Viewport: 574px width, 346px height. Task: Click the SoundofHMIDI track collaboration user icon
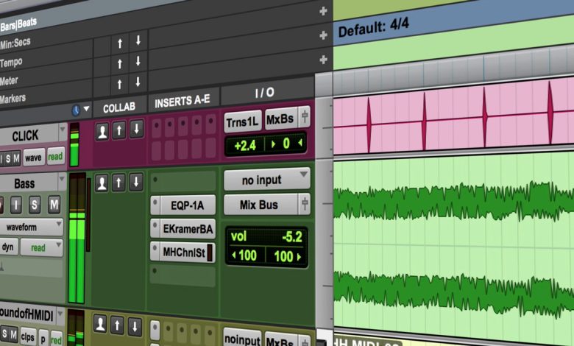(100, 324)
